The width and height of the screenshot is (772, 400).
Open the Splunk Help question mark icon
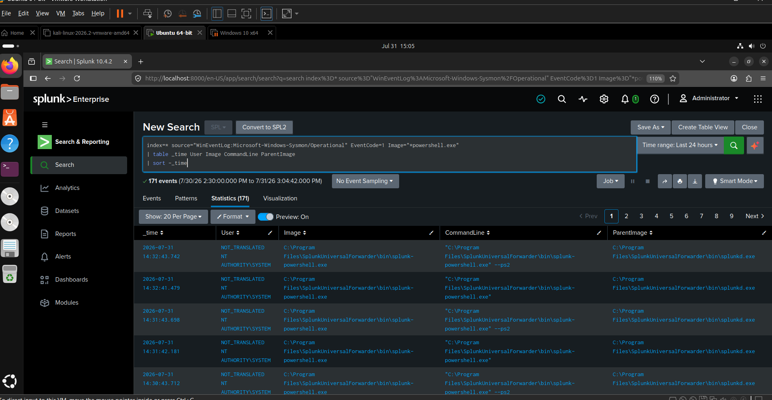click(655, 99)
